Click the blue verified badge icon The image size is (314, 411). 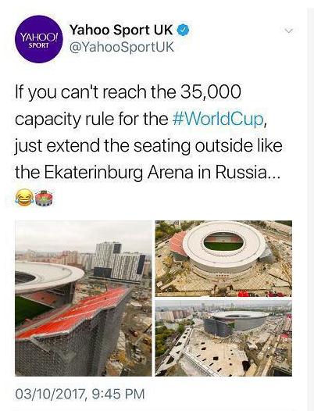184,30
